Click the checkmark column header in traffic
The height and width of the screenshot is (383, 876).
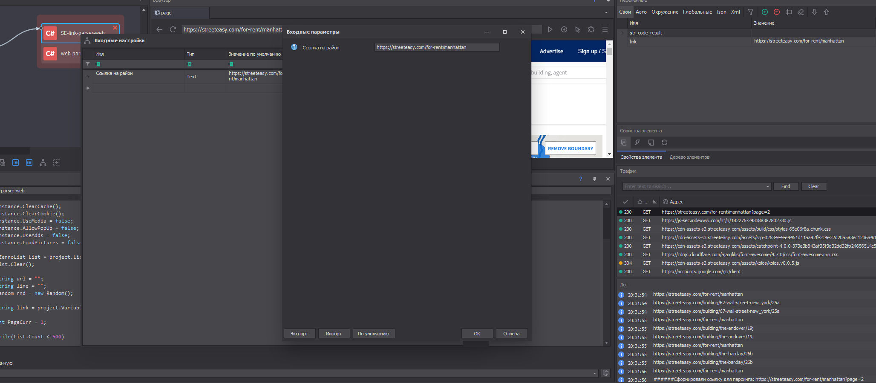[x=625, y=202]
